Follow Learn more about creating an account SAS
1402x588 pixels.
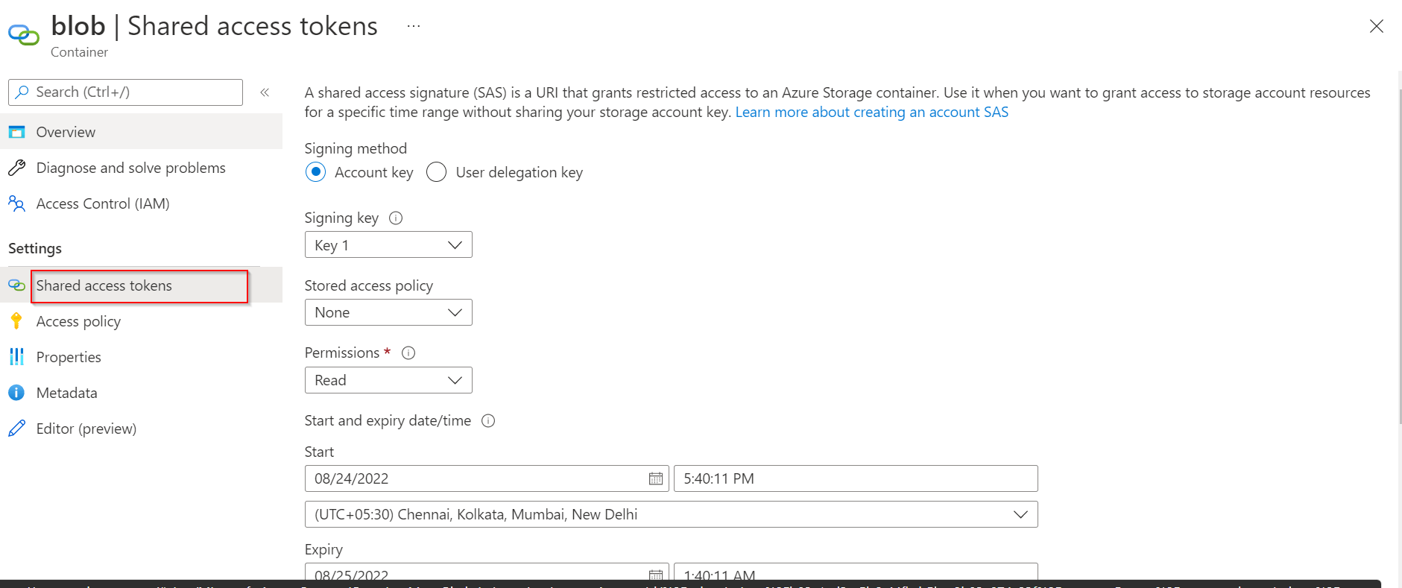(x=871, y=112)
